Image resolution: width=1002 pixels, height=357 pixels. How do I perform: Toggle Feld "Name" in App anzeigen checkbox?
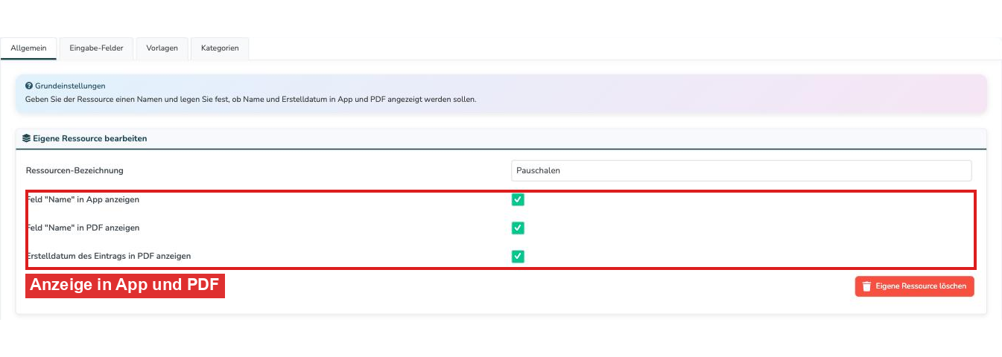pos(518,199)
